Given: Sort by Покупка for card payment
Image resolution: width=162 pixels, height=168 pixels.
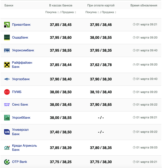Looking at the screenshot, I should click(92, 12).
